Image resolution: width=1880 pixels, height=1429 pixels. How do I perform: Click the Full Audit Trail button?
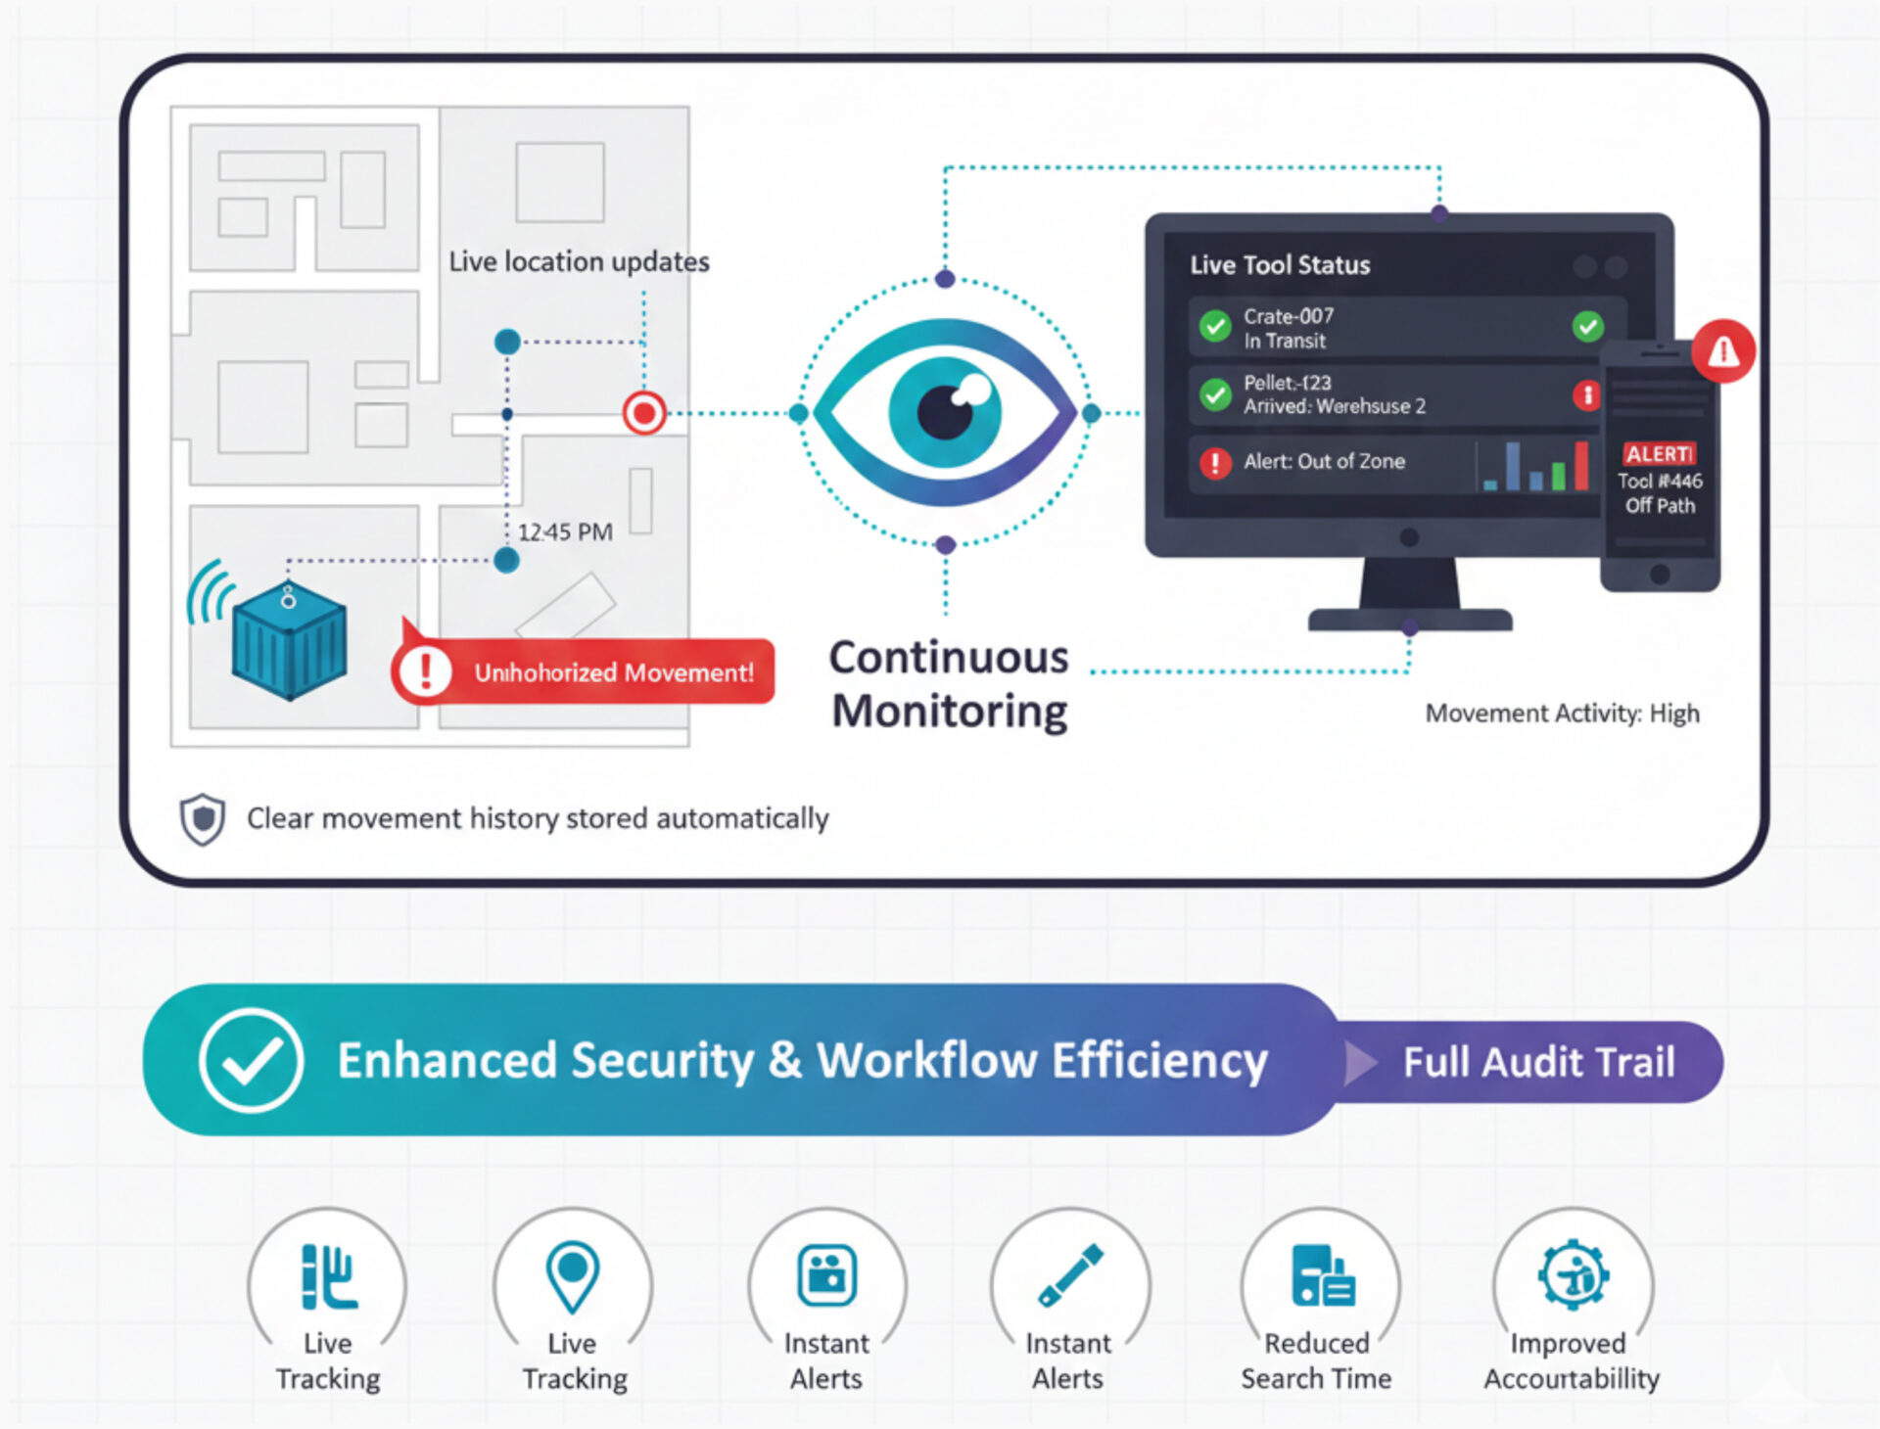pyautogui.click(x=1538, y=1063)
